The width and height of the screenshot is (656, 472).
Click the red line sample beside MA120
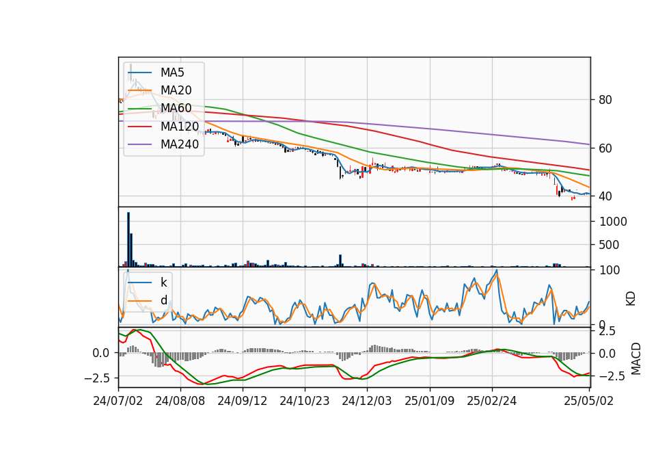click(x=139, y=126)
